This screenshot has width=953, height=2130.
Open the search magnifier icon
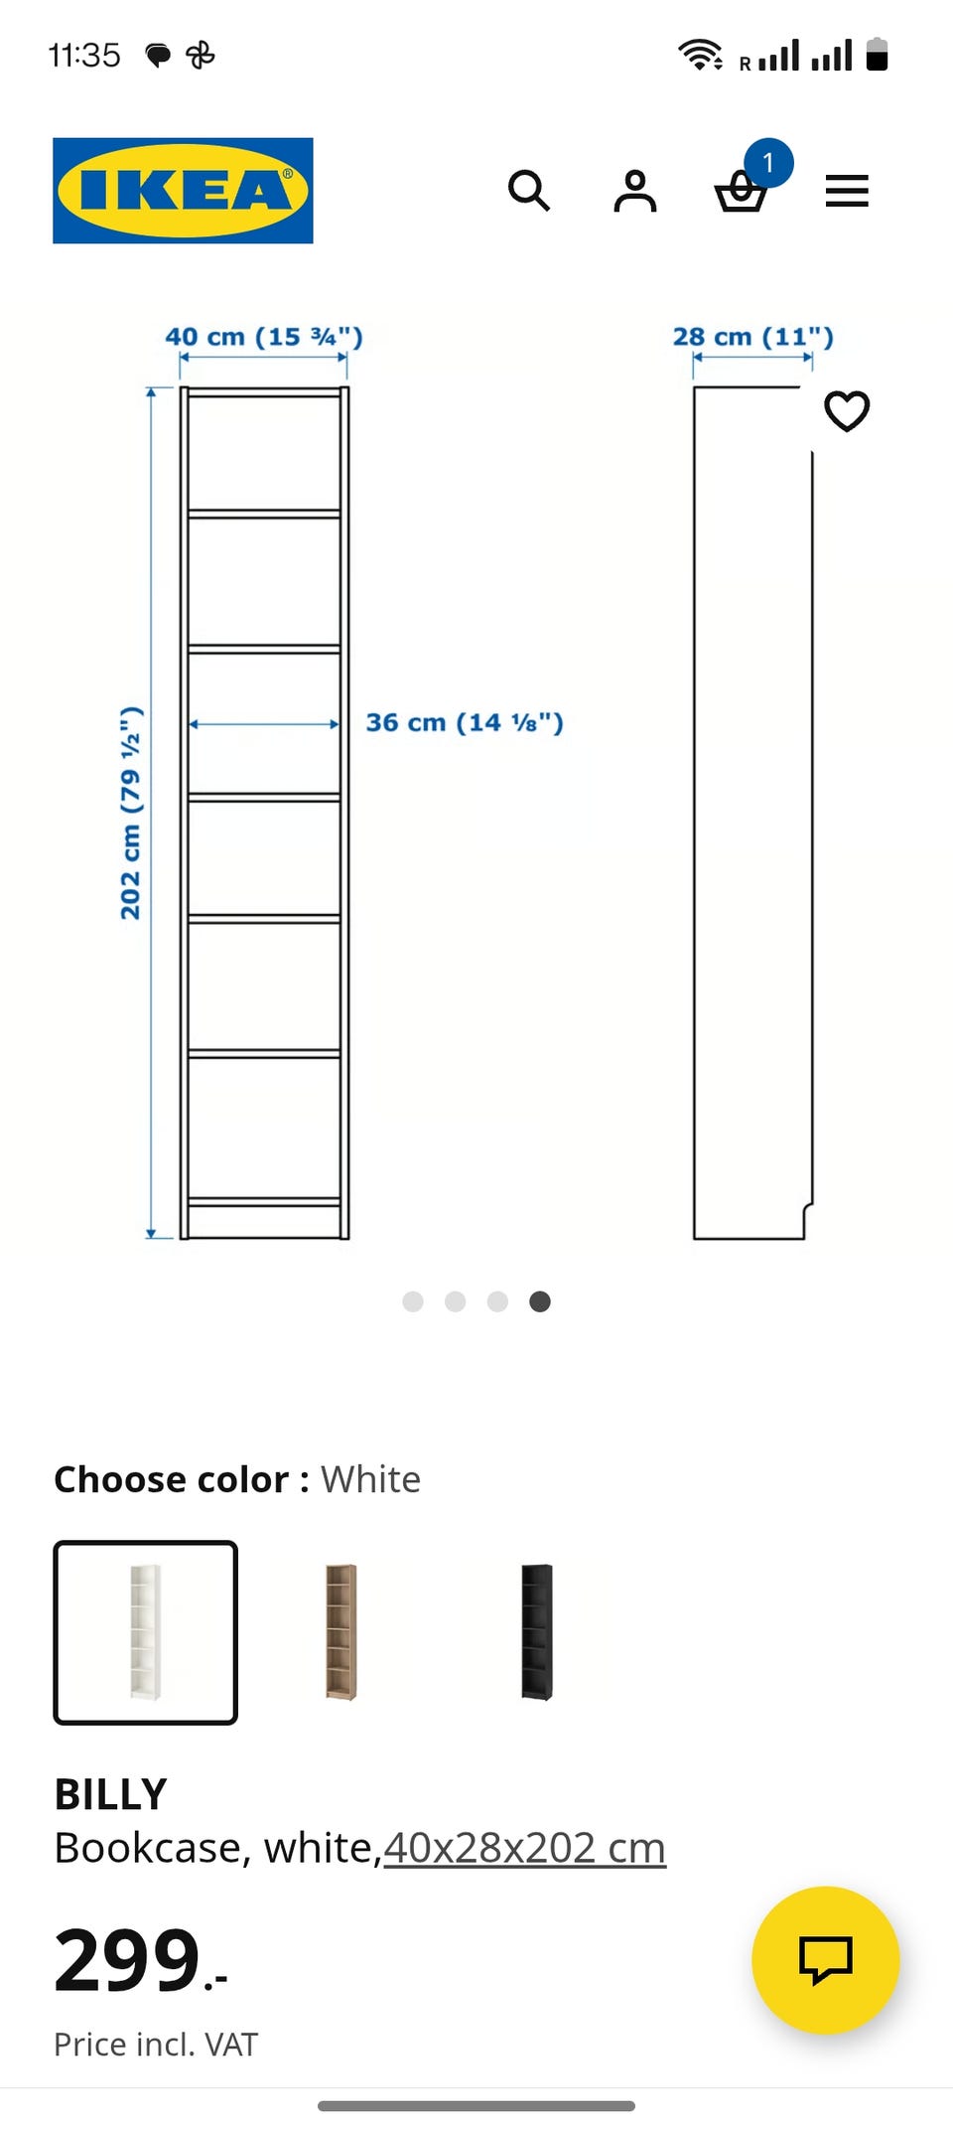[x=529, y=190]
